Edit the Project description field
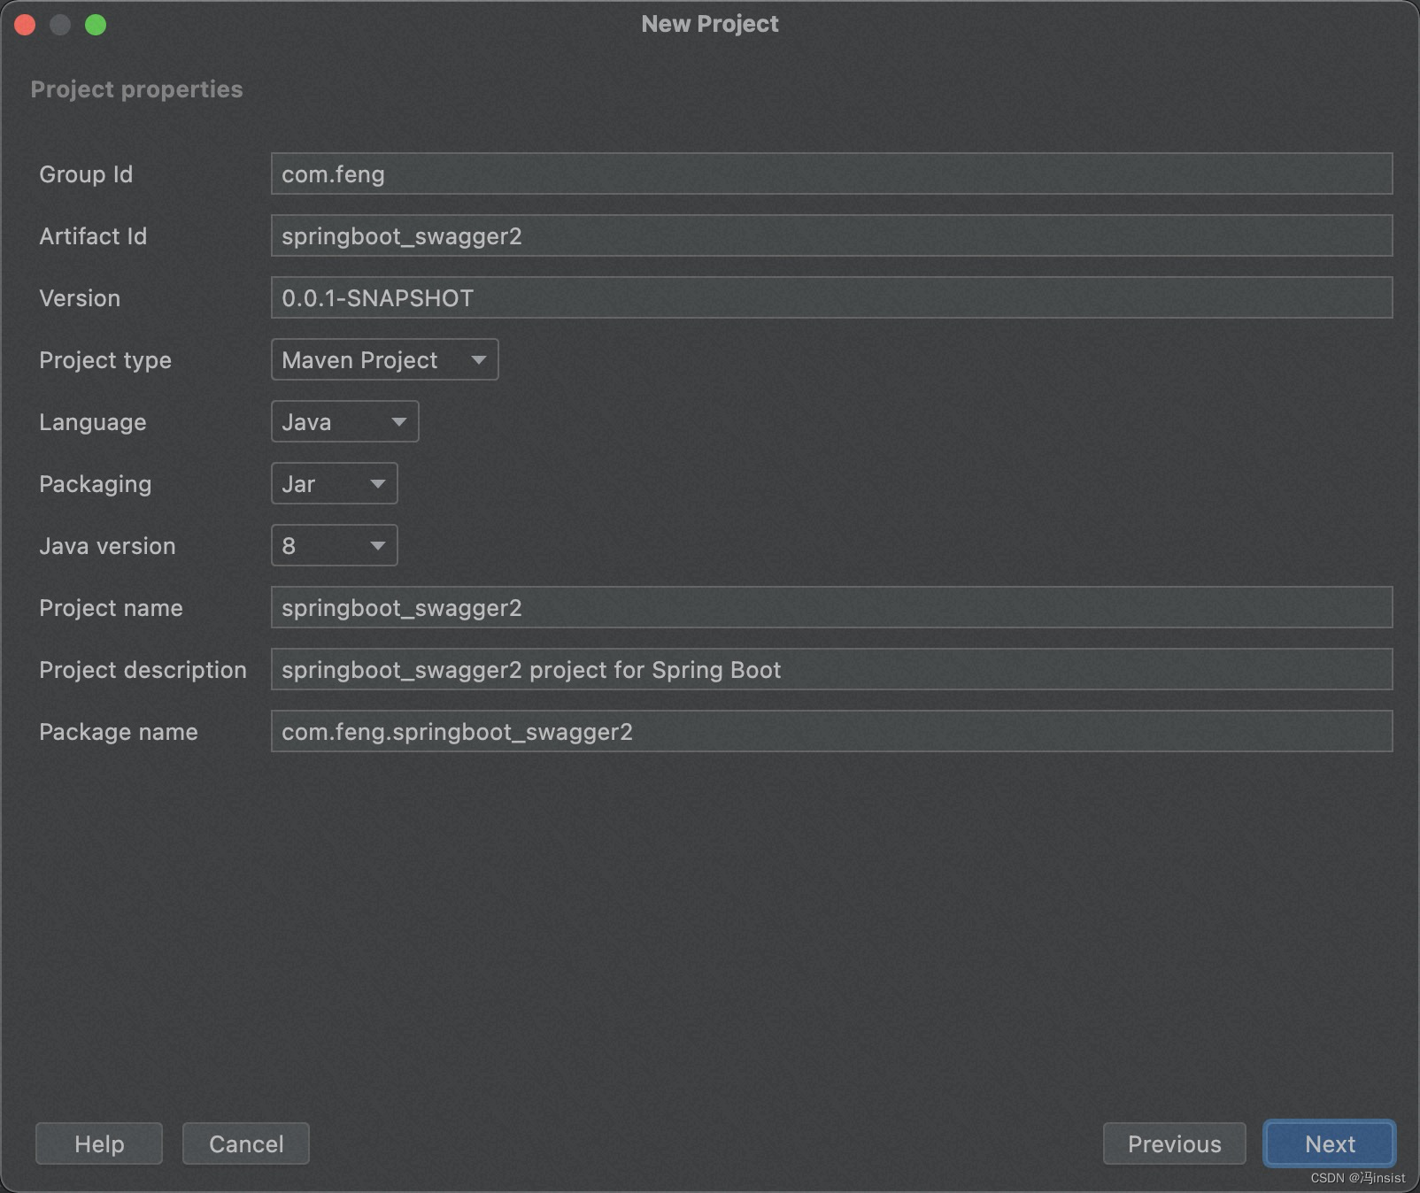Screen dimensions: 1420x1193 (831, 669)
